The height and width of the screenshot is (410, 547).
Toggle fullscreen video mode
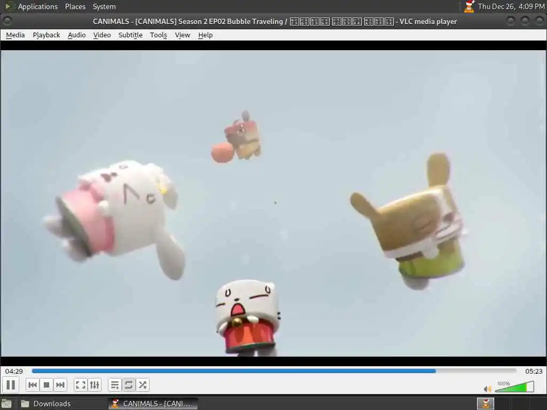81,385
